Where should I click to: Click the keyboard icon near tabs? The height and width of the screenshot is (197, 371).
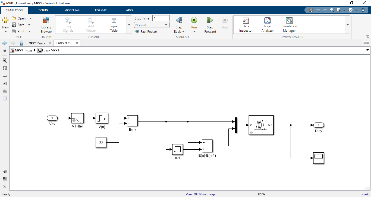click(366, 43)
